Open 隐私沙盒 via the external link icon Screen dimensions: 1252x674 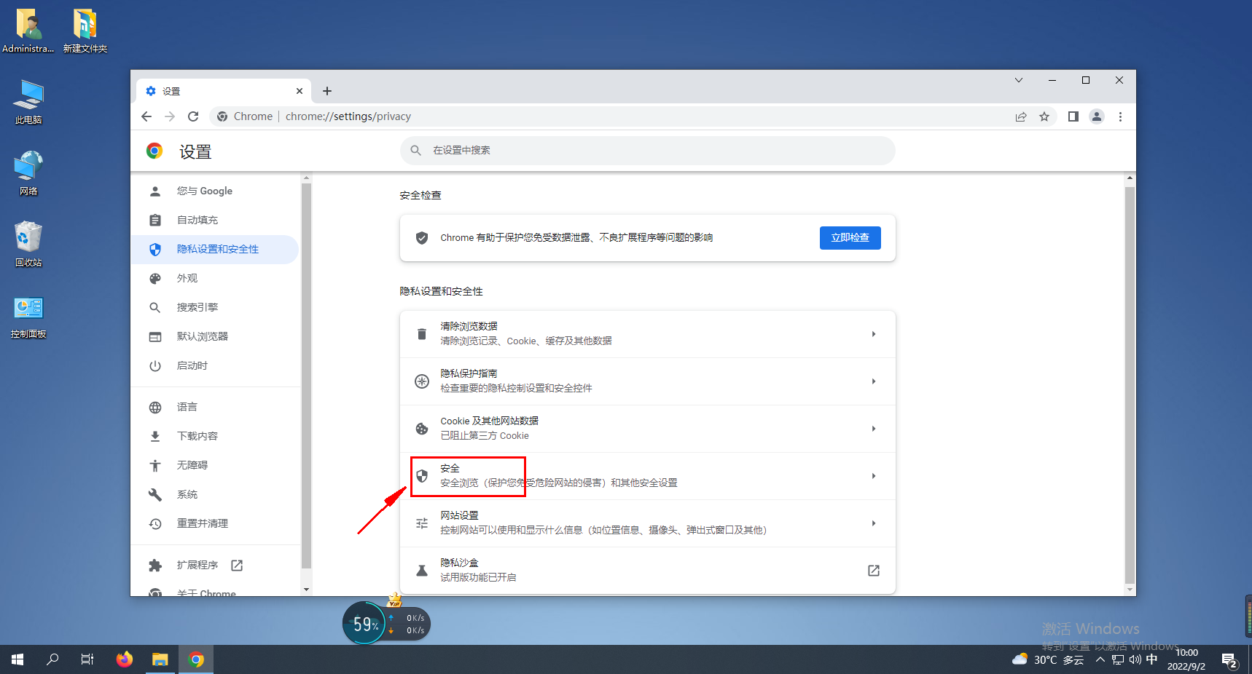[x=873, y=571]
